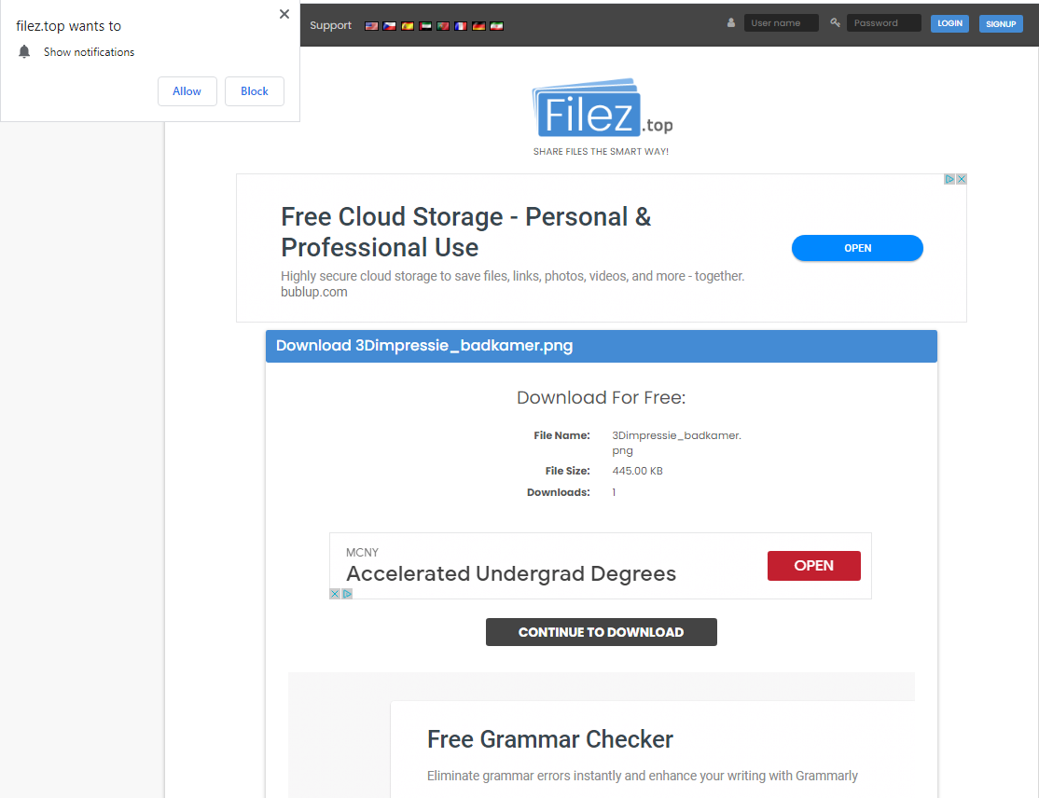Click AdChoices triangle on MCNY ad
The height and width of the screenshot is (798, 1039).
click(x=347, y=594)
